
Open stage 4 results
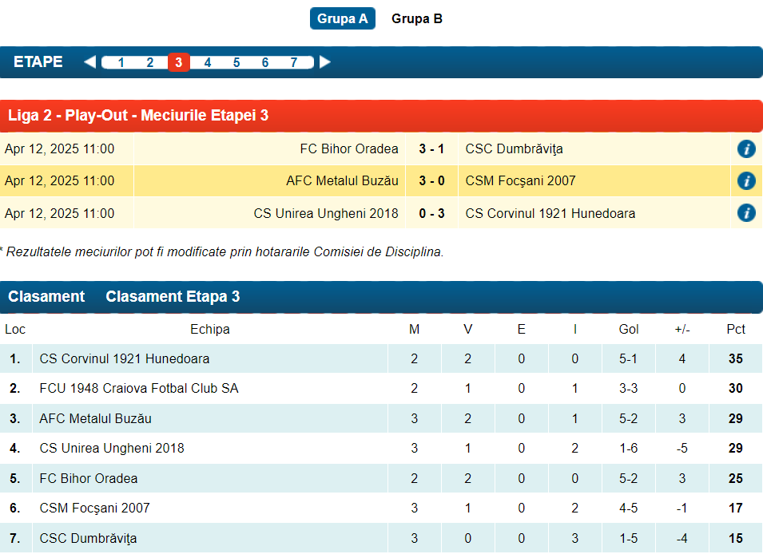pyautogui.click(x=207, y=62)
